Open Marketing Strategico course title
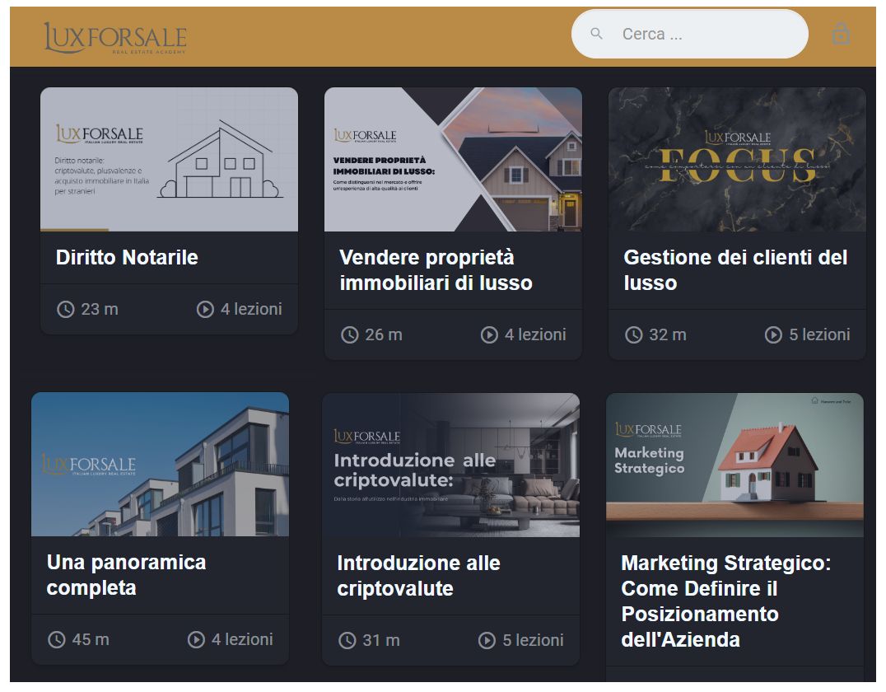The height and width of the screenshot is (692, 886). click(726, 601)
